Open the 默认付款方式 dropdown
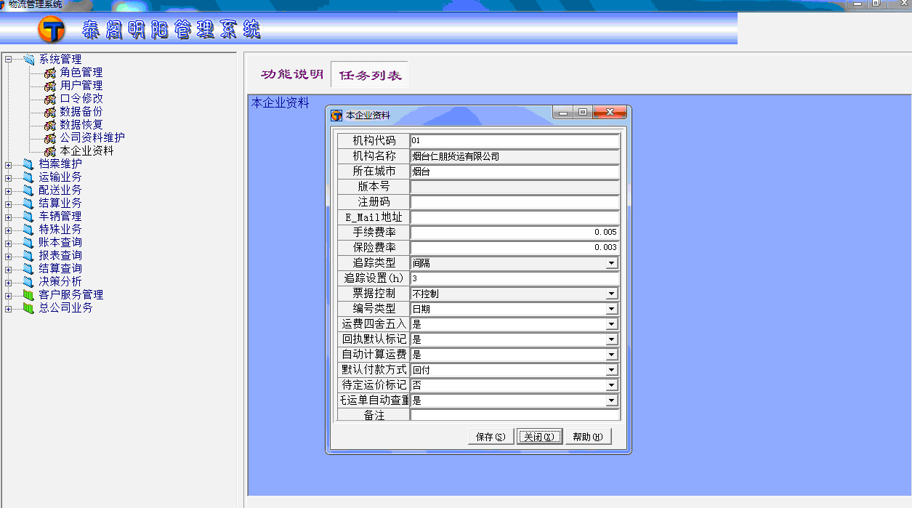This screenshot has height=508, width=912. pyautogui.click(x=612, y=370)
